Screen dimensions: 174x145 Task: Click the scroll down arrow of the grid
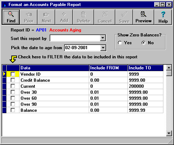(169, 133)
